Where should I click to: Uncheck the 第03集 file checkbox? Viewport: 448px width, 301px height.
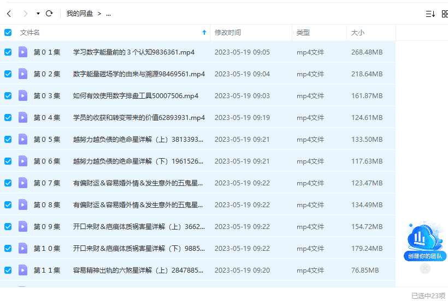click(8, 96)
